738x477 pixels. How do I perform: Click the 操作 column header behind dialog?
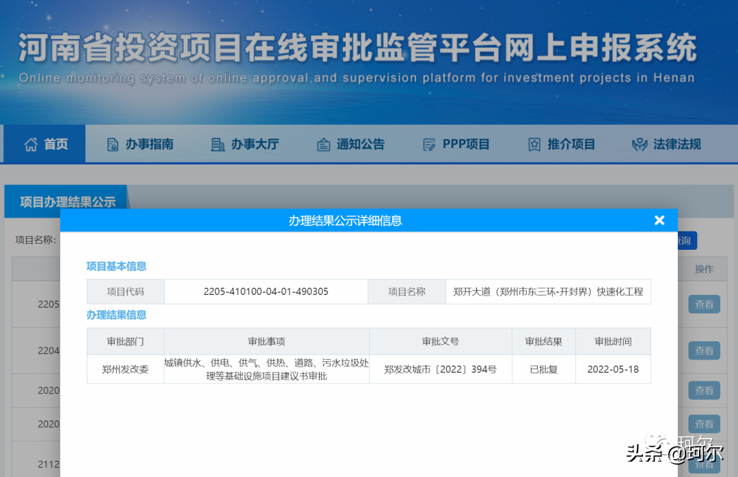coord(704,269)
